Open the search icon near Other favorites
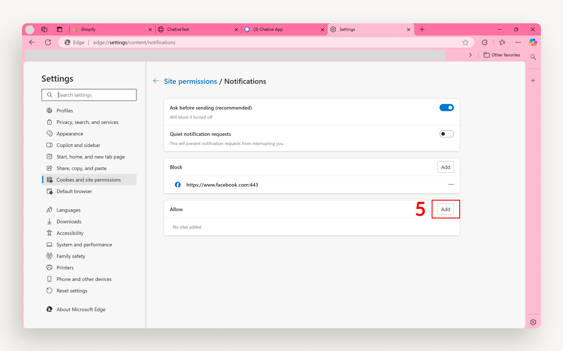The image size is (563, 351). click(x=533, y=57)
